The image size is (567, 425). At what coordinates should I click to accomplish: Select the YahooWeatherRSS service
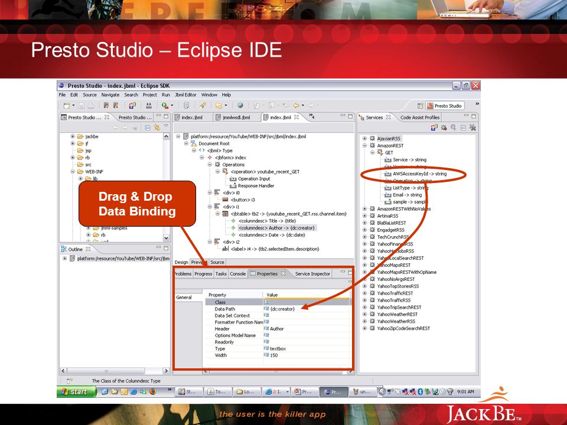396,321
